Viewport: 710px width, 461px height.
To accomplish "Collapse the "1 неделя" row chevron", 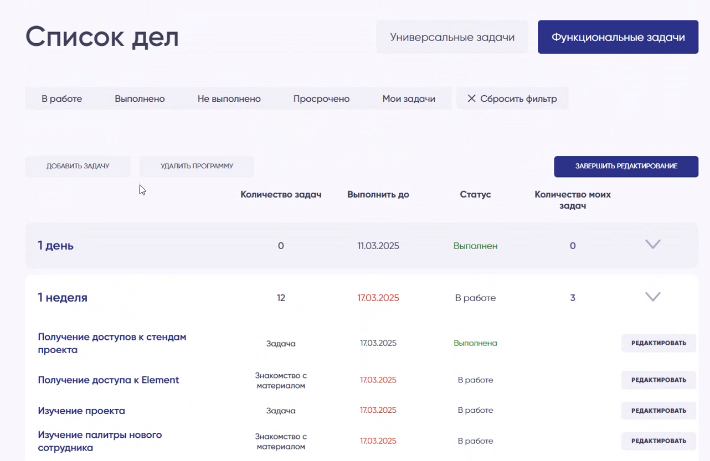I will pyautogui.click(x=653, y=297).
